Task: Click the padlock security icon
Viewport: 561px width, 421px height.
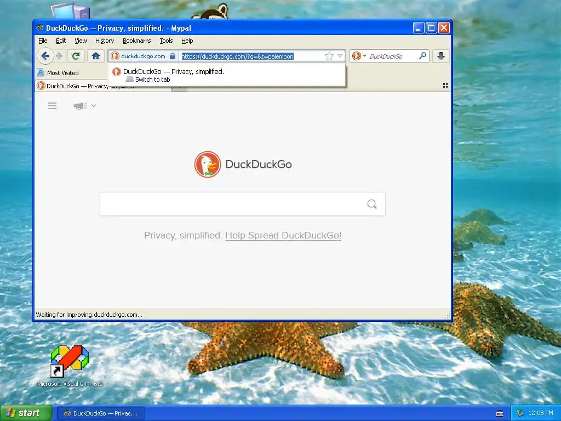Action: click(173, 56)
